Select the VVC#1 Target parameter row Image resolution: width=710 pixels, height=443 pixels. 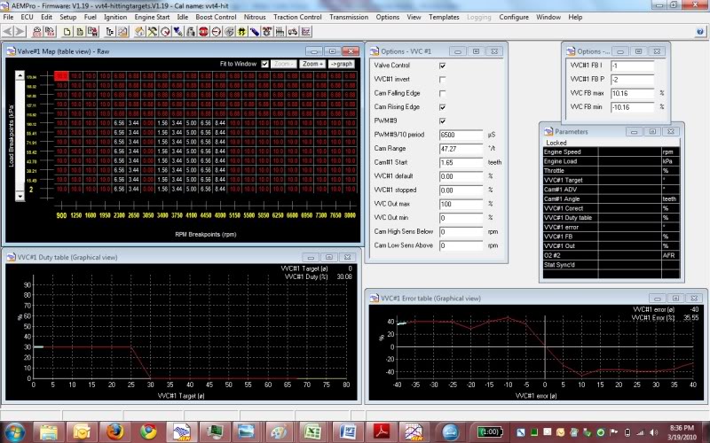point(611,180)
